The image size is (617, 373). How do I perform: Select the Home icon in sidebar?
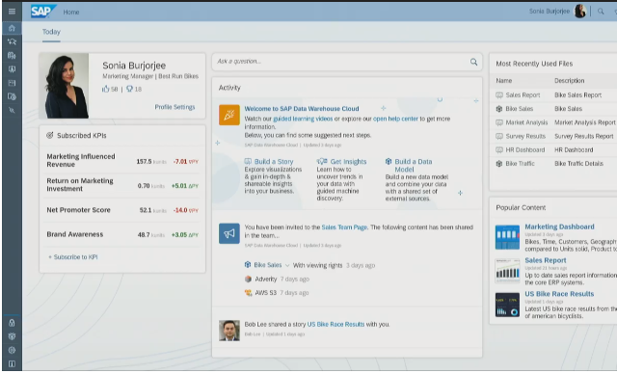click(12, 28)
